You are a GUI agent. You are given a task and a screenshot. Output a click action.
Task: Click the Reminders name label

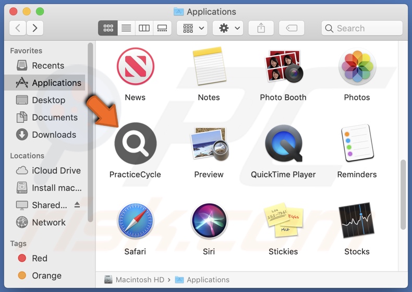coord(357,174)
